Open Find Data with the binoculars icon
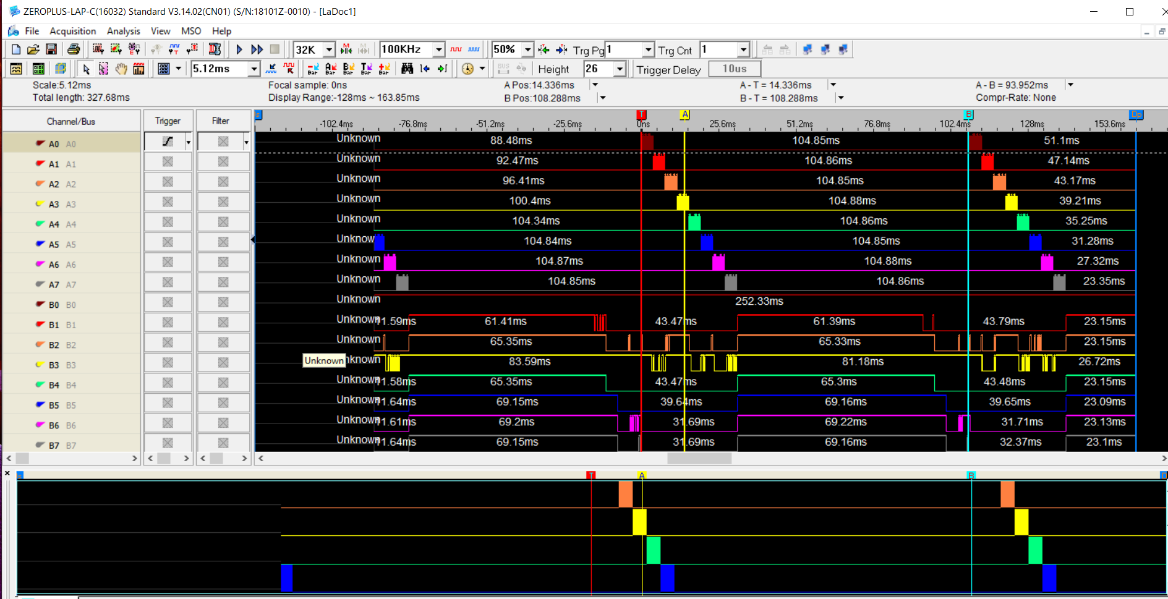The height and width of the screenshot is (599, 1168). [407, 69]
